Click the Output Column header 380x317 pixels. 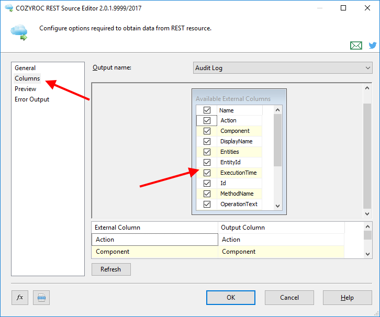point(281,228)
